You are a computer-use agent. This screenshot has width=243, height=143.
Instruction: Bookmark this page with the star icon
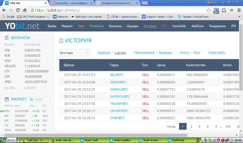[x=209, y=10]
